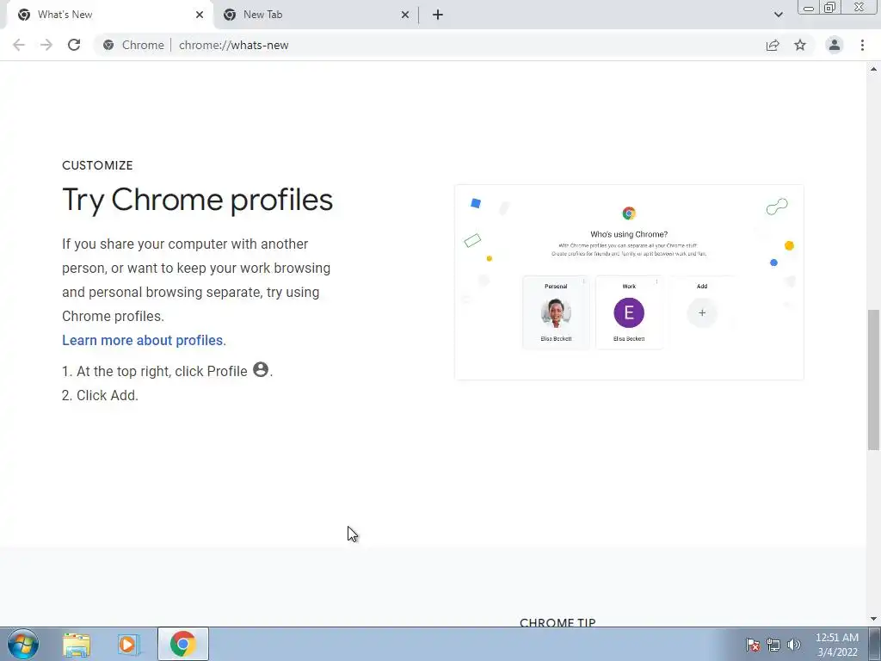Click the Try Chrome profiles heading
This screenshot has height=661, width=881.
197,200
